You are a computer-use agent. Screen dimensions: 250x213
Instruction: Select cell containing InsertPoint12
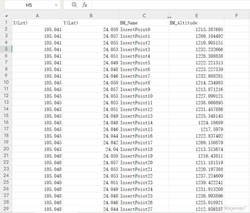pos(144,109)
